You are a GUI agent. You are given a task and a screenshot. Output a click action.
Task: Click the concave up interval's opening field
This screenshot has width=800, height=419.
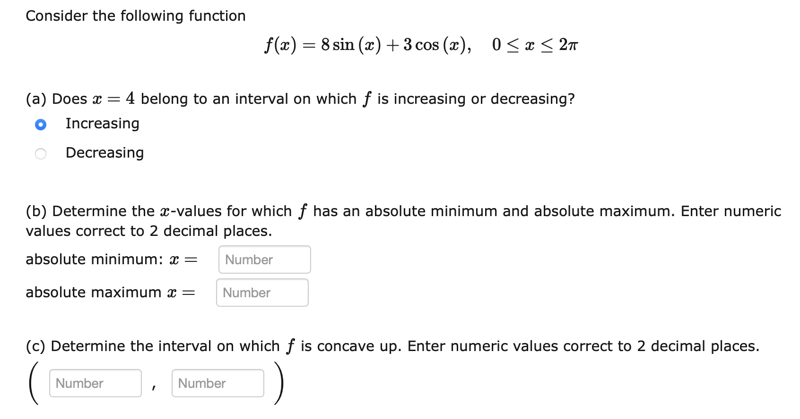[95, 383]
